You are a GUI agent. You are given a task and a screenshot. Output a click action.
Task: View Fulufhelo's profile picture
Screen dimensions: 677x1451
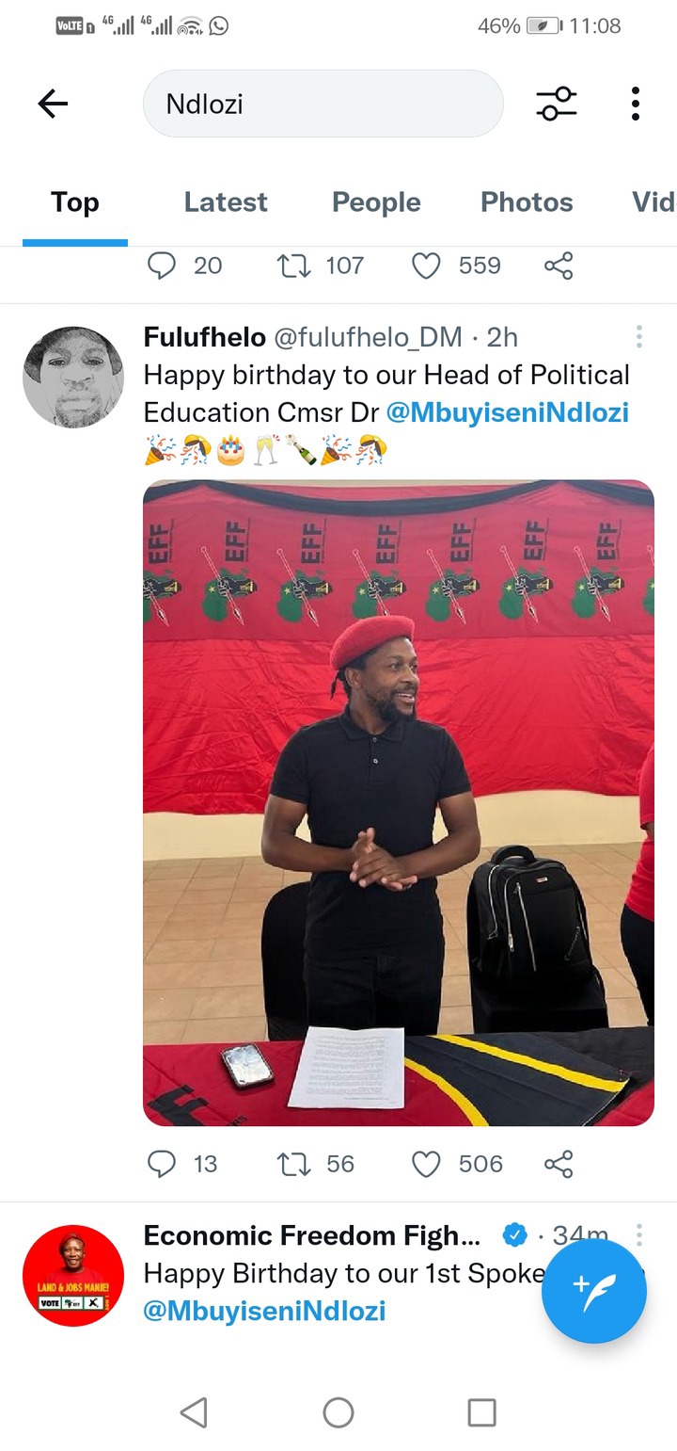coord(73,377)
